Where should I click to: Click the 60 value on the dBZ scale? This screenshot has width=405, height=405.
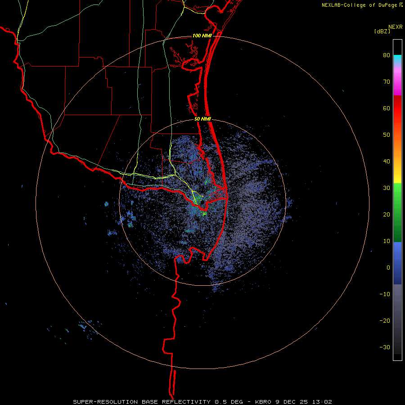coord(387,108)
